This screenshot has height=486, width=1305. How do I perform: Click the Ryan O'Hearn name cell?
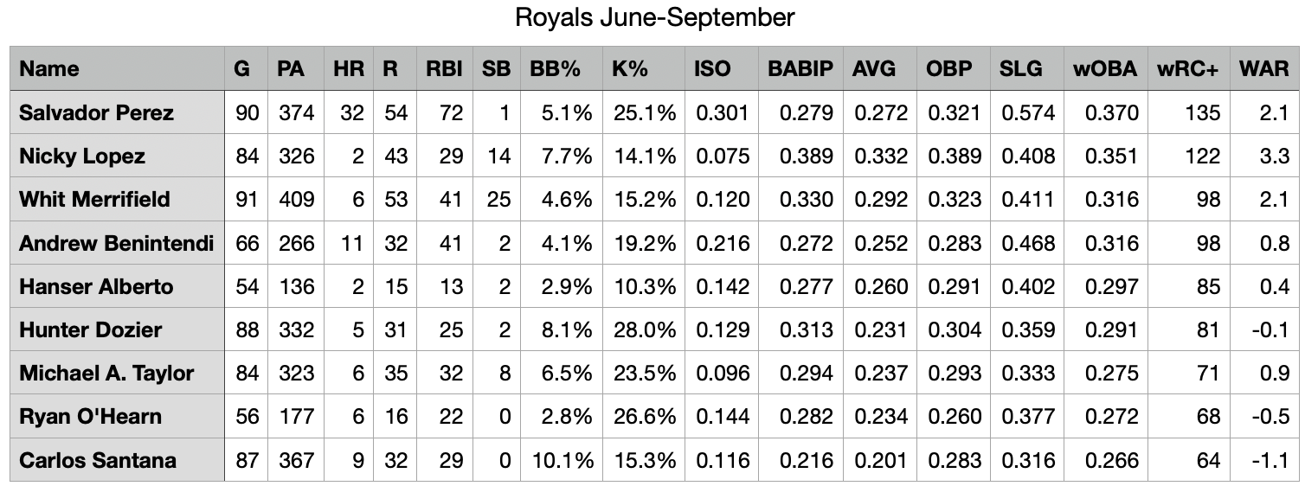click(x=90, y=416)
